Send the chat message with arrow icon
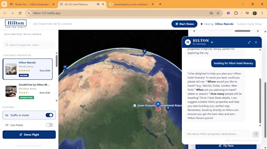 (x=256, y=134)
